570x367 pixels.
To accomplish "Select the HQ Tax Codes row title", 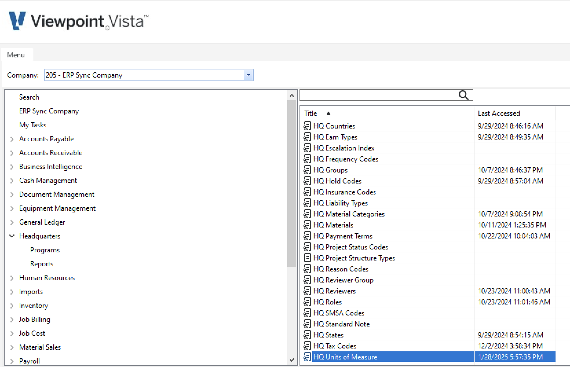I will point(335,346).
